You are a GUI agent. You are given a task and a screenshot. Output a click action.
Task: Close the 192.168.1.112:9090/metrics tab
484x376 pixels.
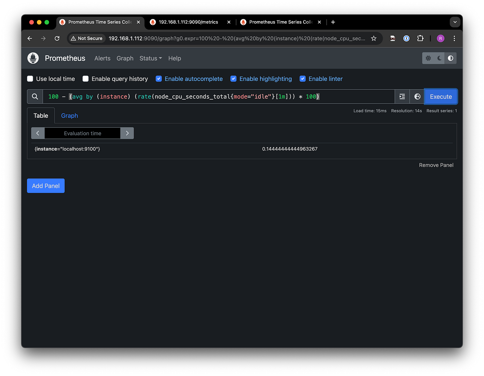click(229, 22)
